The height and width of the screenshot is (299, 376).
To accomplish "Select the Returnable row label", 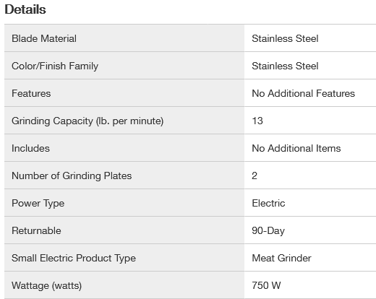I will coord(36,230).
